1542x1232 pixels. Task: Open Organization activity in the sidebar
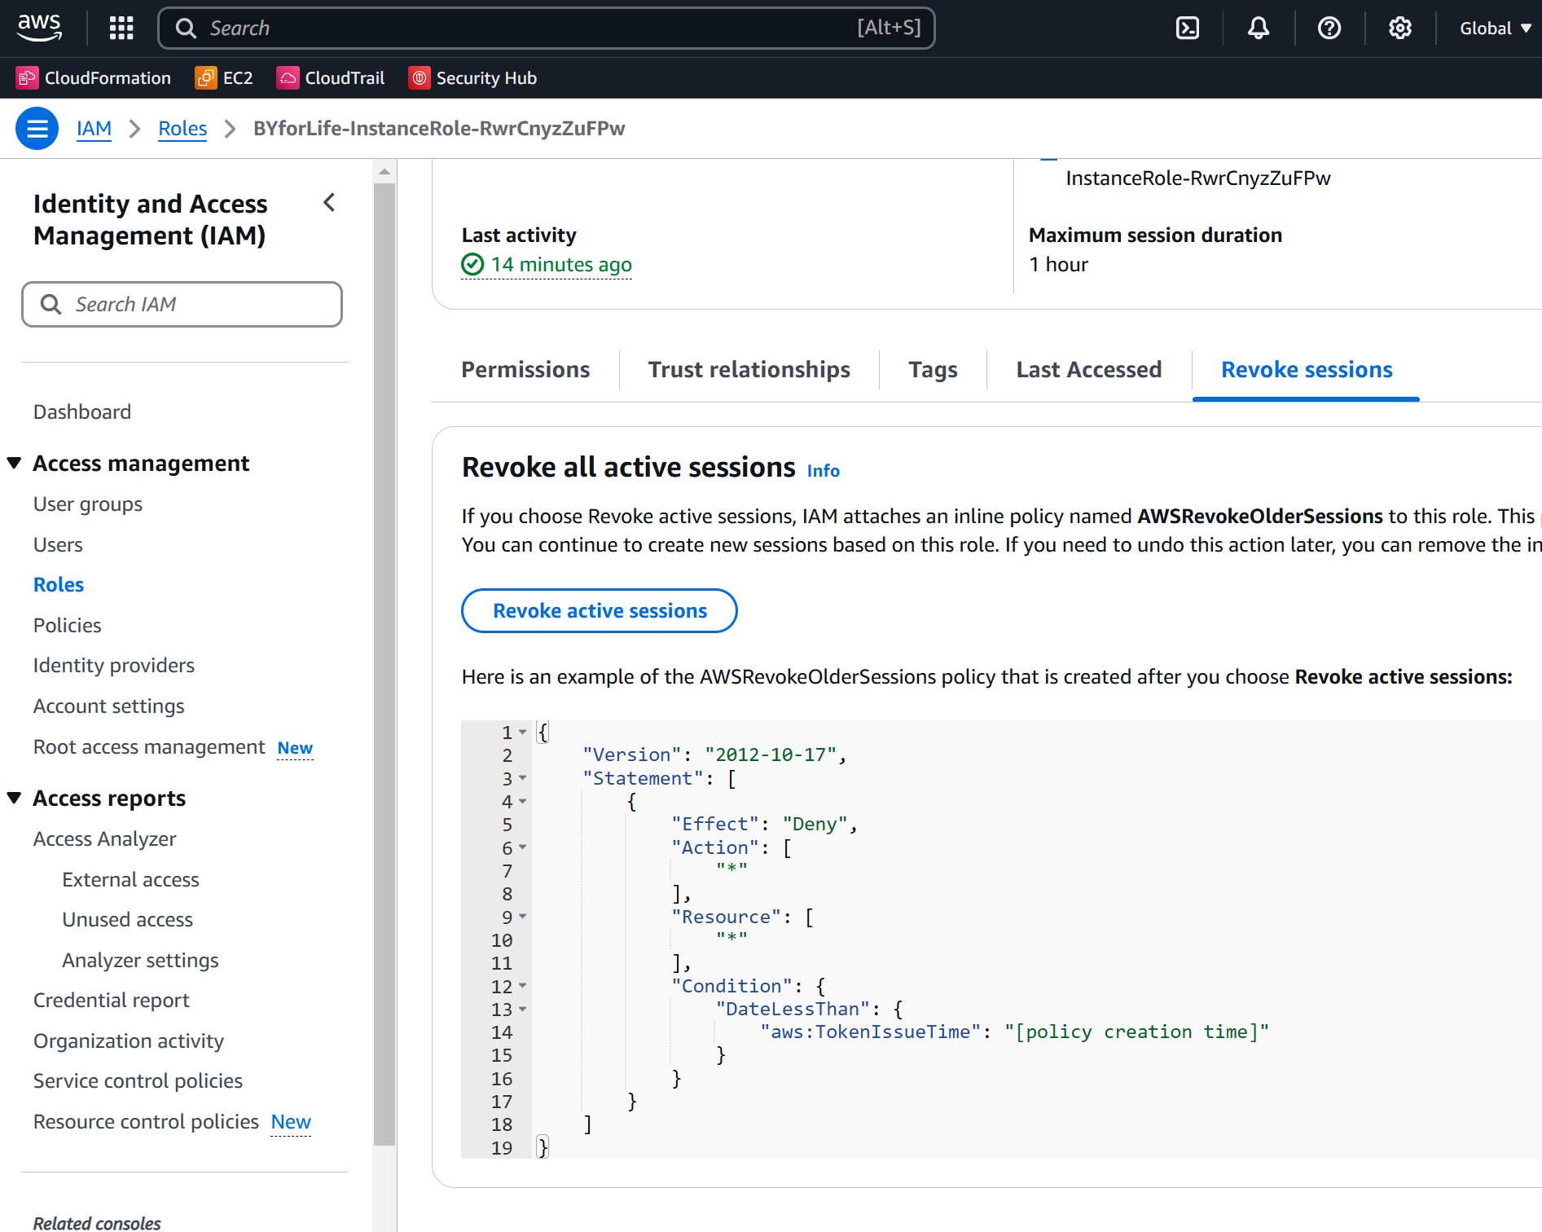pos(129,1041)
